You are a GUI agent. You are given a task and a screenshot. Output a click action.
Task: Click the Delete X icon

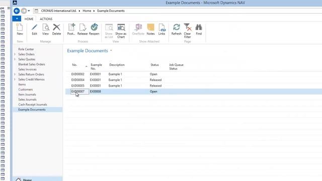tap(56, 27)
